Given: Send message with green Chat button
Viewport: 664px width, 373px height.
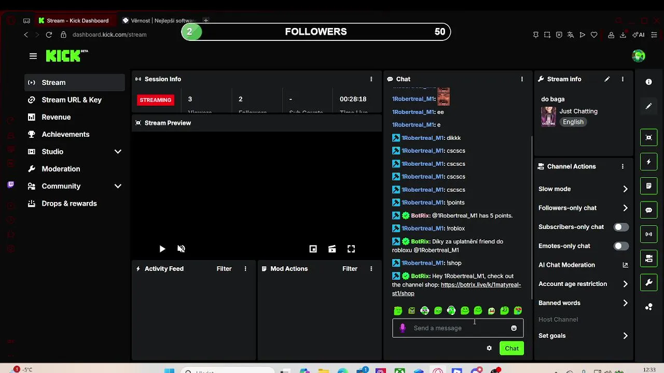Looking at the screenshot, I should click(x=511, y=348).
